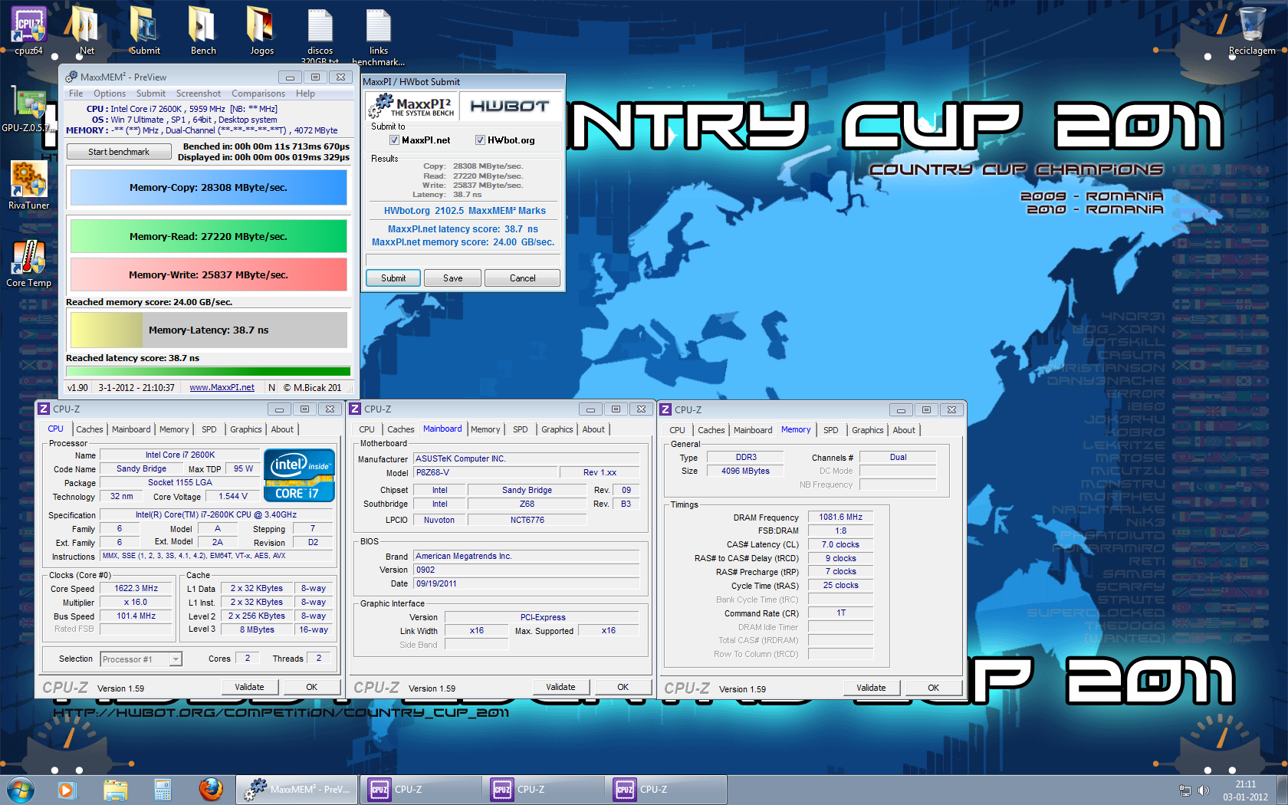Viewport: 1288px width, 805px height.
Task: Open Graphics tab in middle CPU-Z window
Action: coord(557,429)
